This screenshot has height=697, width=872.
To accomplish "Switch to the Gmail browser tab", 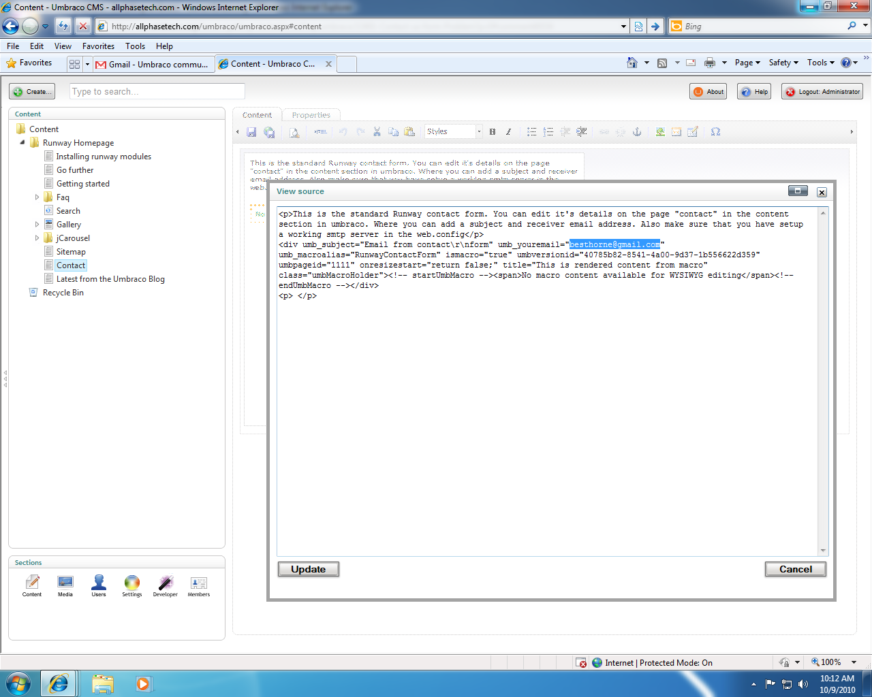I will coord(153,64).
